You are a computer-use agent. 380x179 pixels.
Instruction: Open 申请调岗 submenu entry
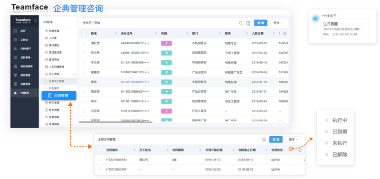[54, 124]
